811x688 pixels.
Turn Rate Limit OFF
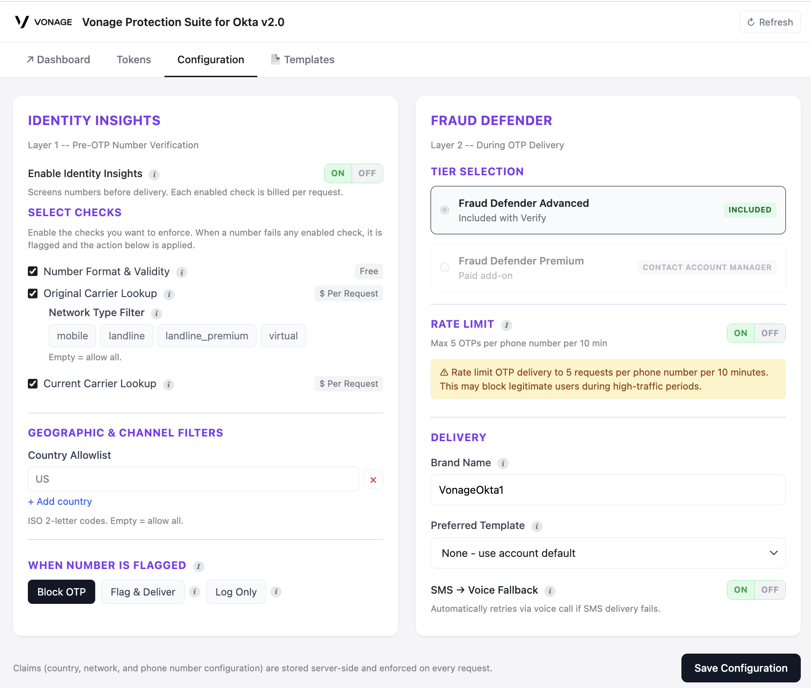770,333
